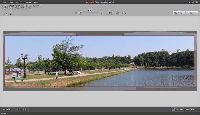The height and width of the screenshot is (115, 200).
Task: Click the actual size 1:1 icon
Action: click(111, 13)
